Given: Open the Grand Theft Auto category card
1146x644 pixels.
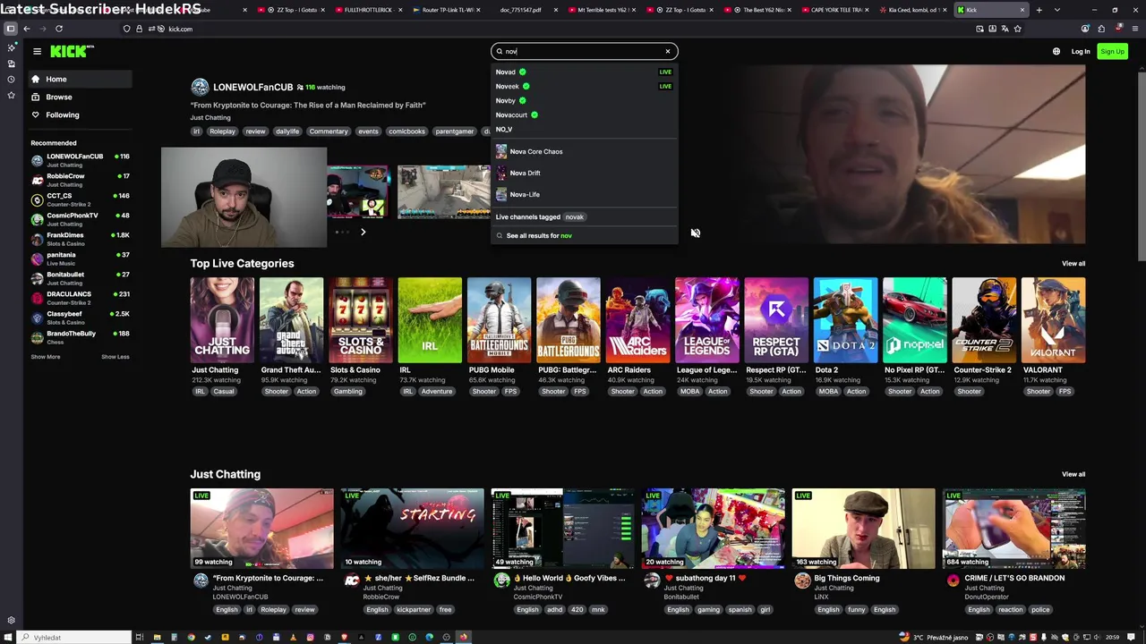Looking at the screenshot, I should [291, 320].
